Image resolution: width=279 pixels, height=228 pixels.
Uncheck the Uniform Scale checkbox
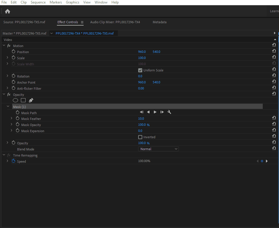click(x=140, y=70)
